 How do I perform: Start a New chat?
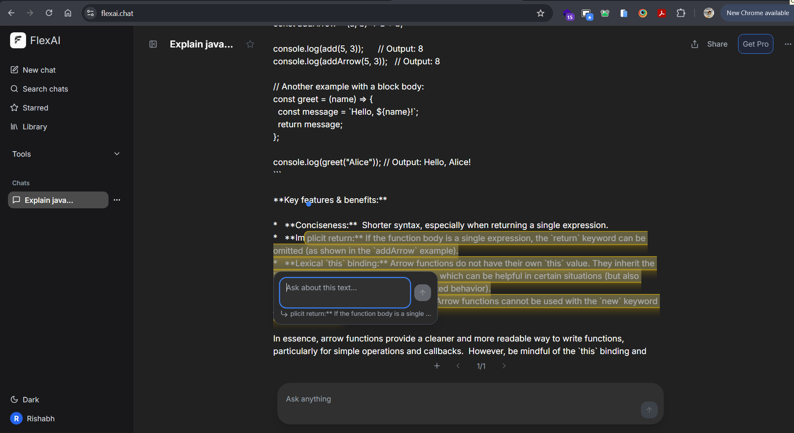39,70
